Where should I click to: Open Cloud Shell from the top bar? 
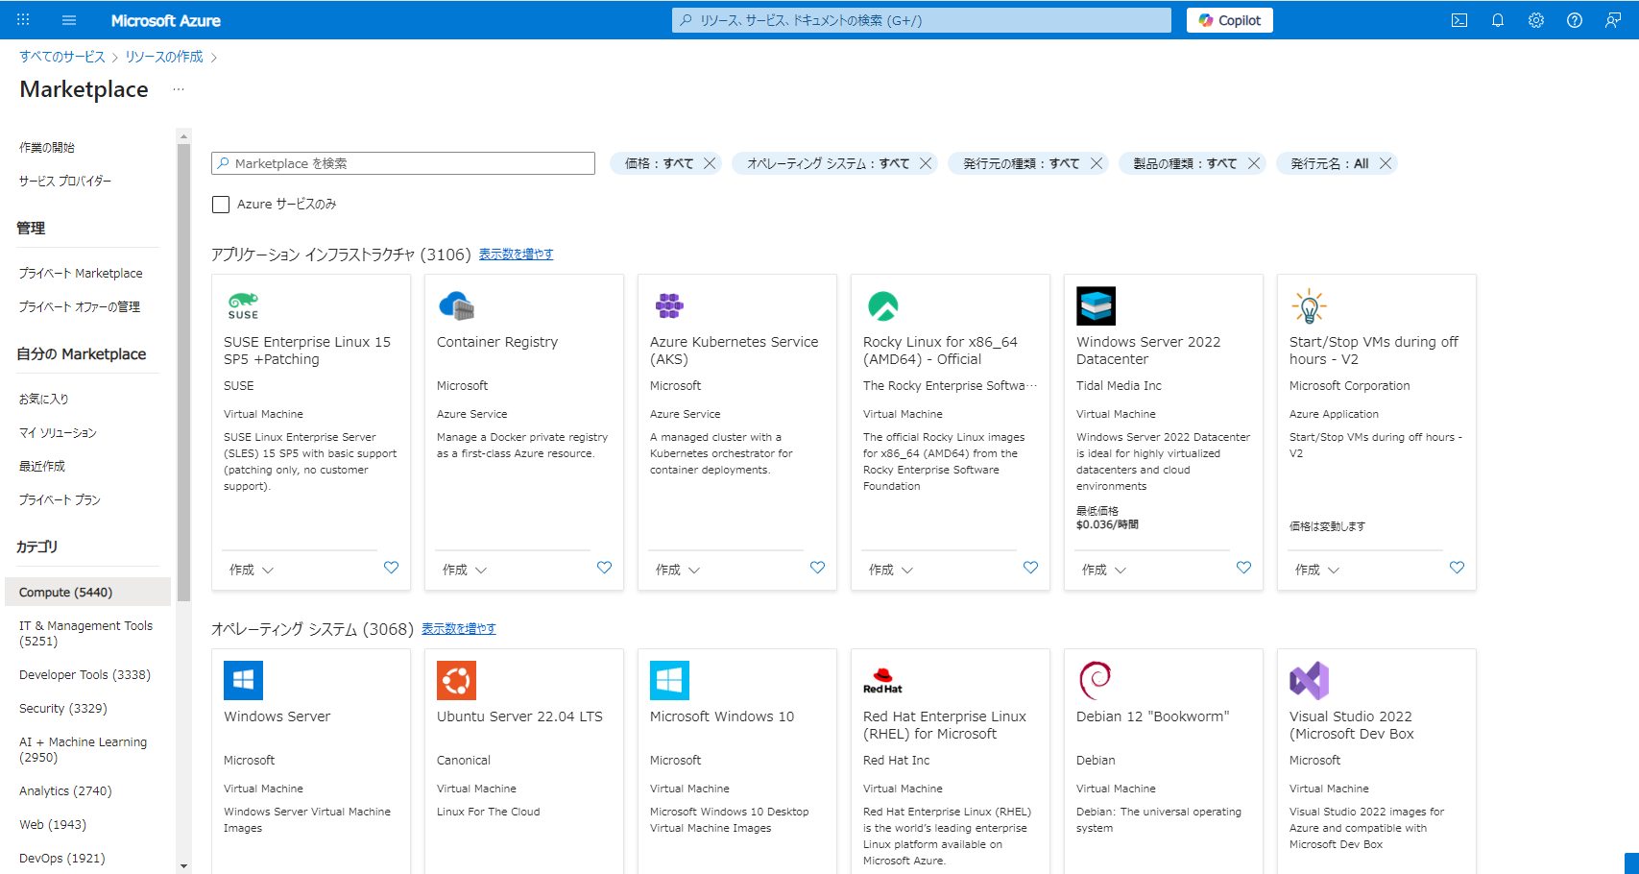point(1459,20)
